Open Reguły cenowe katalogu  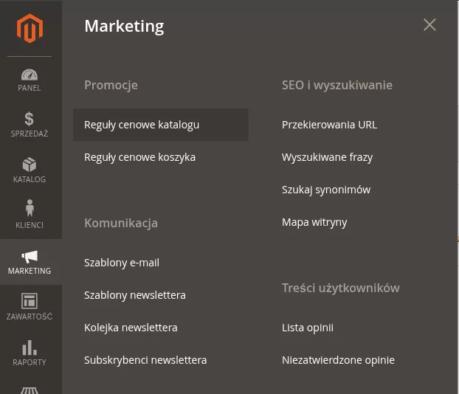point(142,125)
